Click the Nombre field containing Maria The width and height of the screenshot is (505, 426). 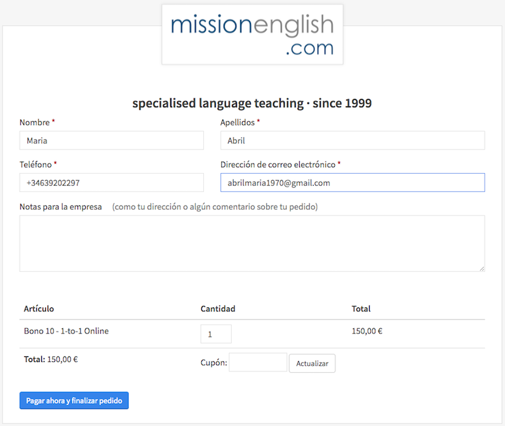(x=111, y=141)
